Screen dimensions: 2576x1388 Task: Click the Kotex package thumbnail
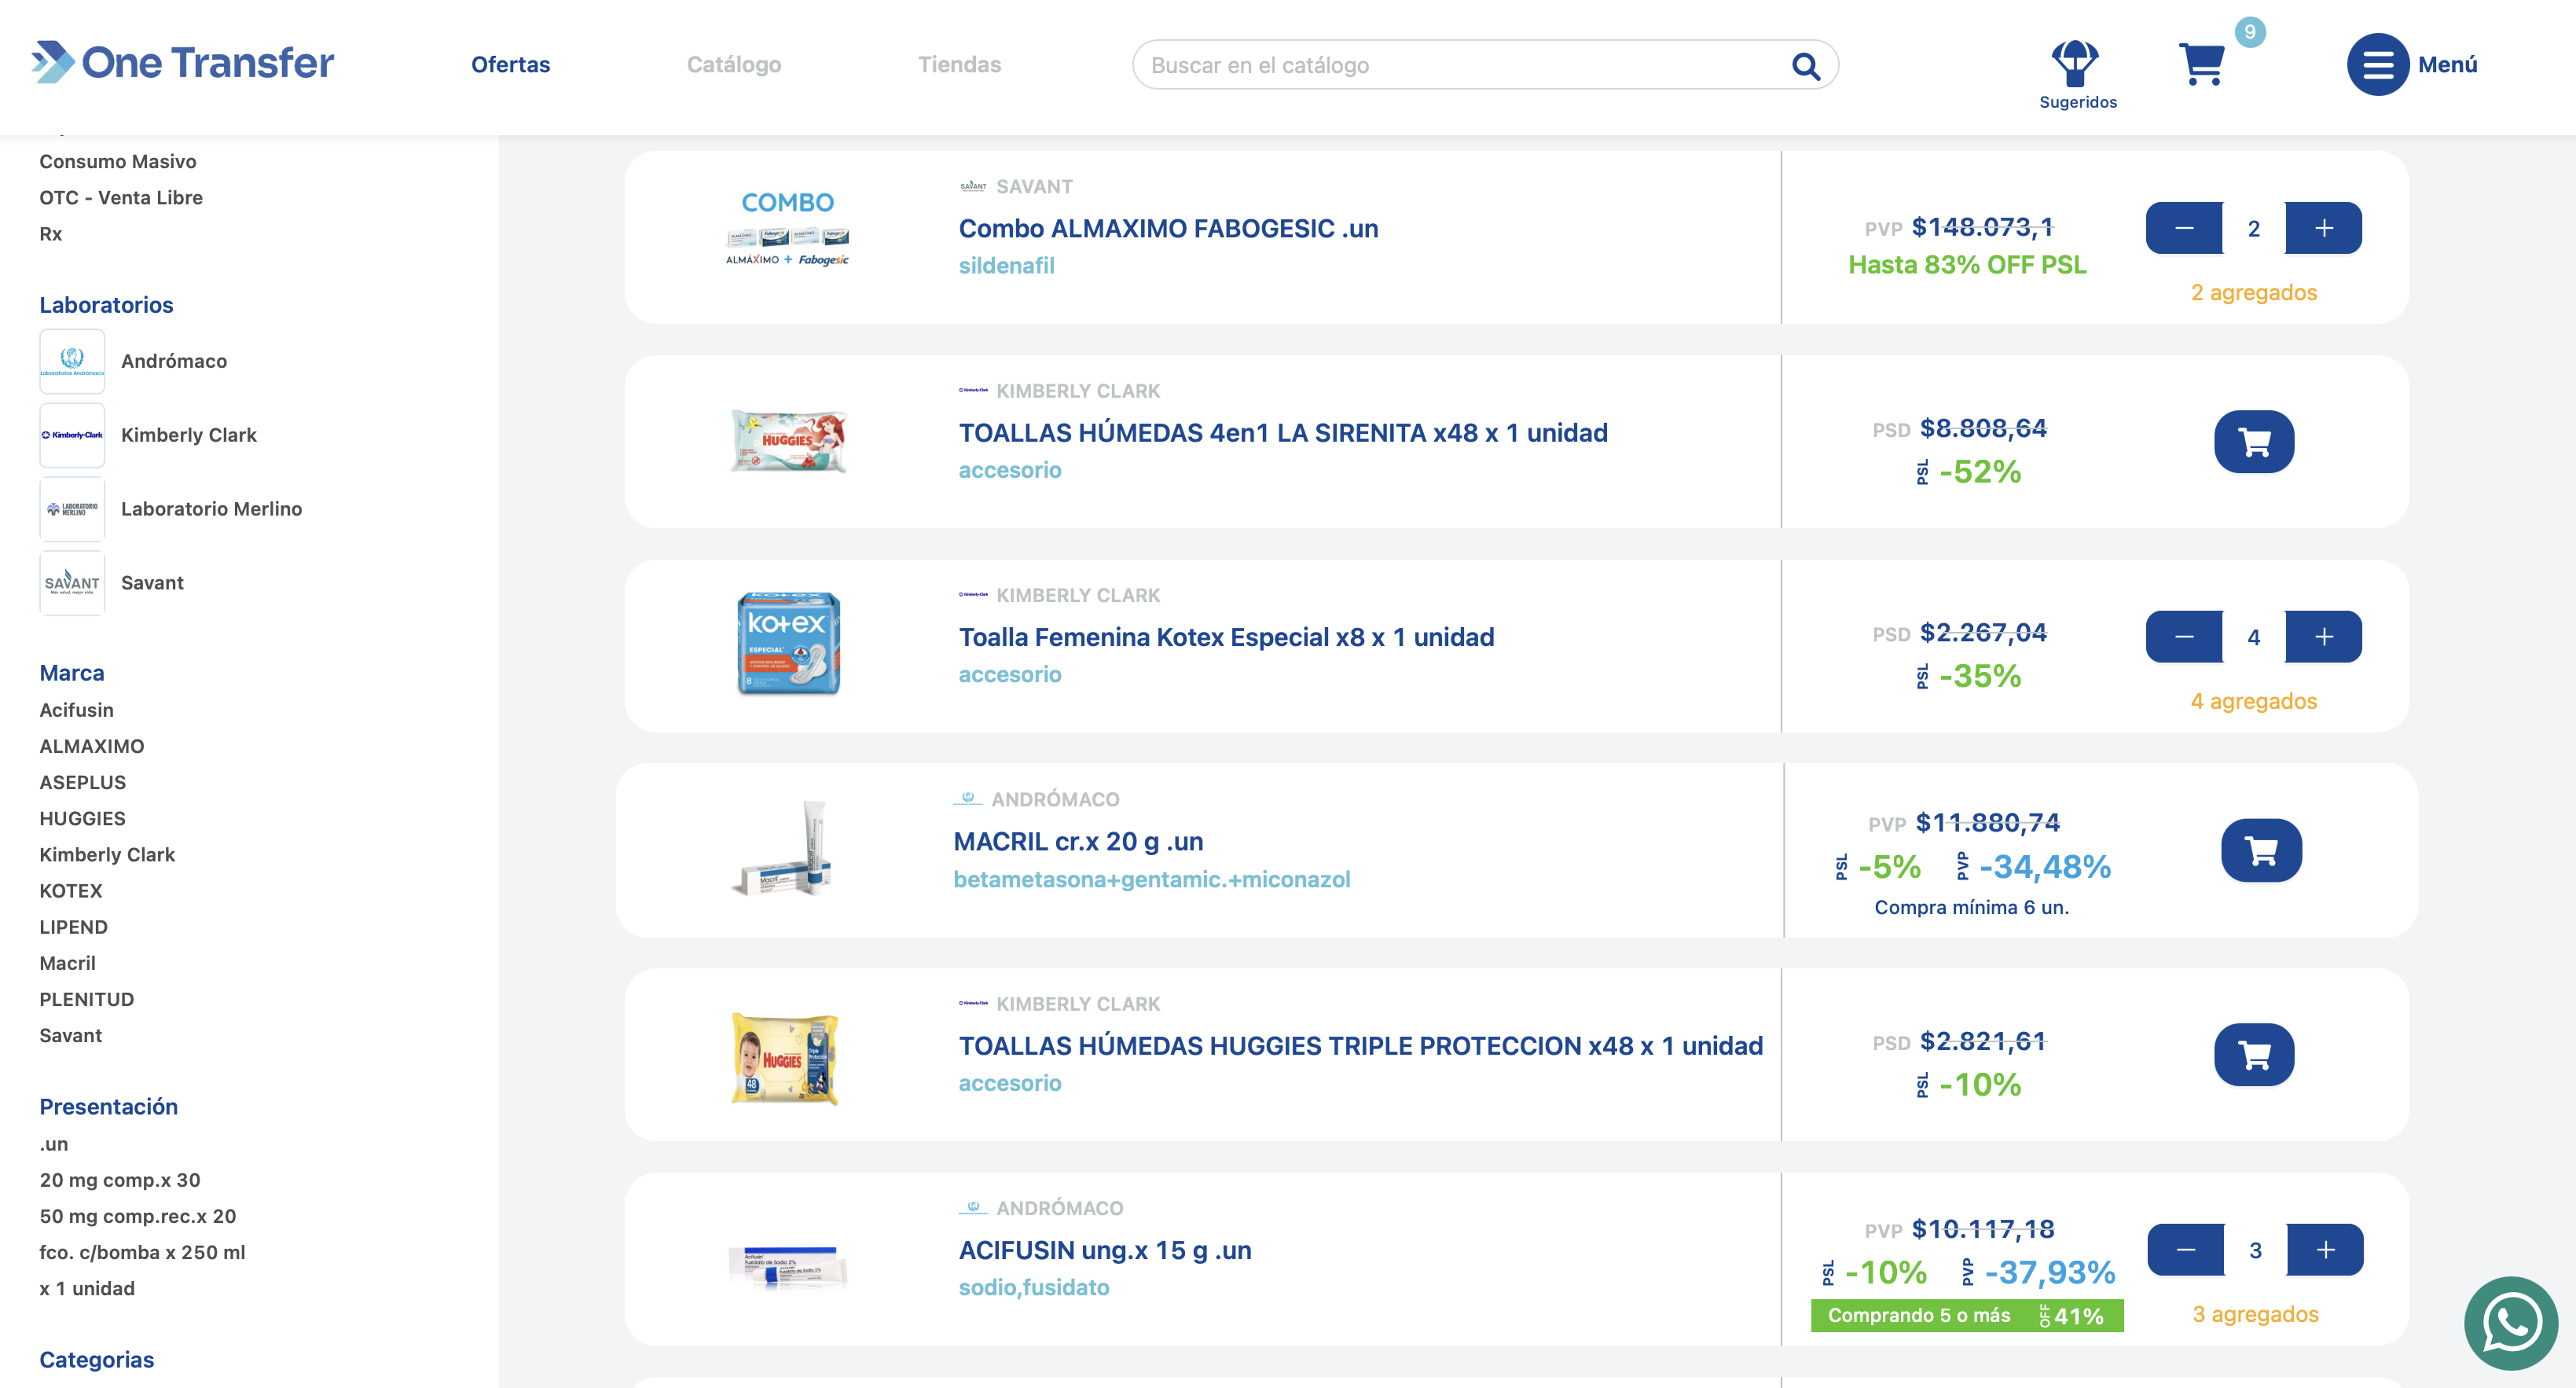pos(788,643)
